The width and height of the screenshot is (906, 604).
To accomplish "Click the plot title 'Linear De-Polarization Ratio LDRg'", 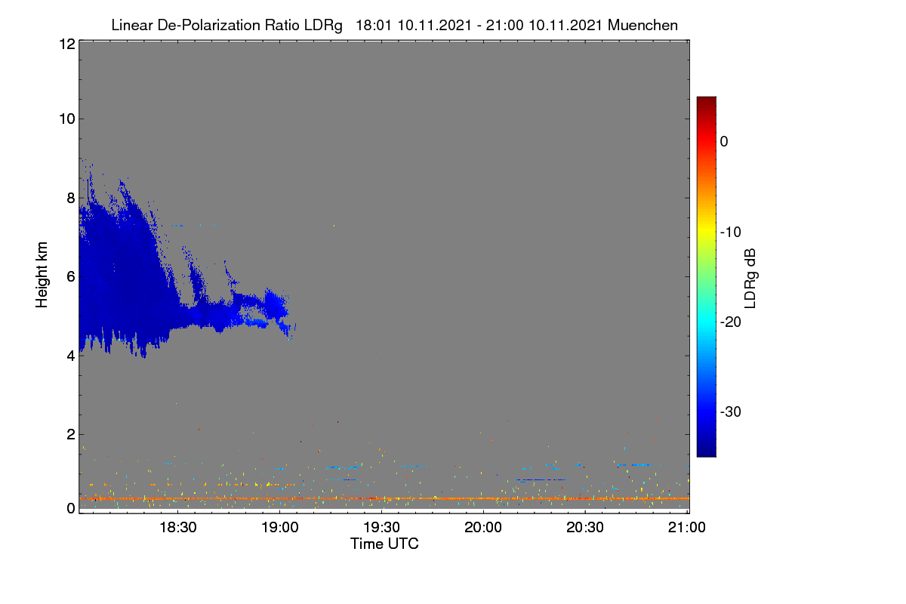I will [x=226, y=26].
